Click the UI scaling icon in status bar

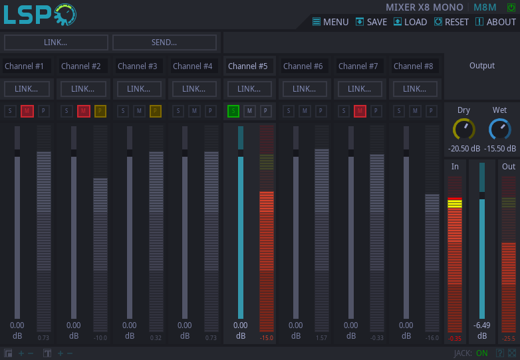pos(8,353)
